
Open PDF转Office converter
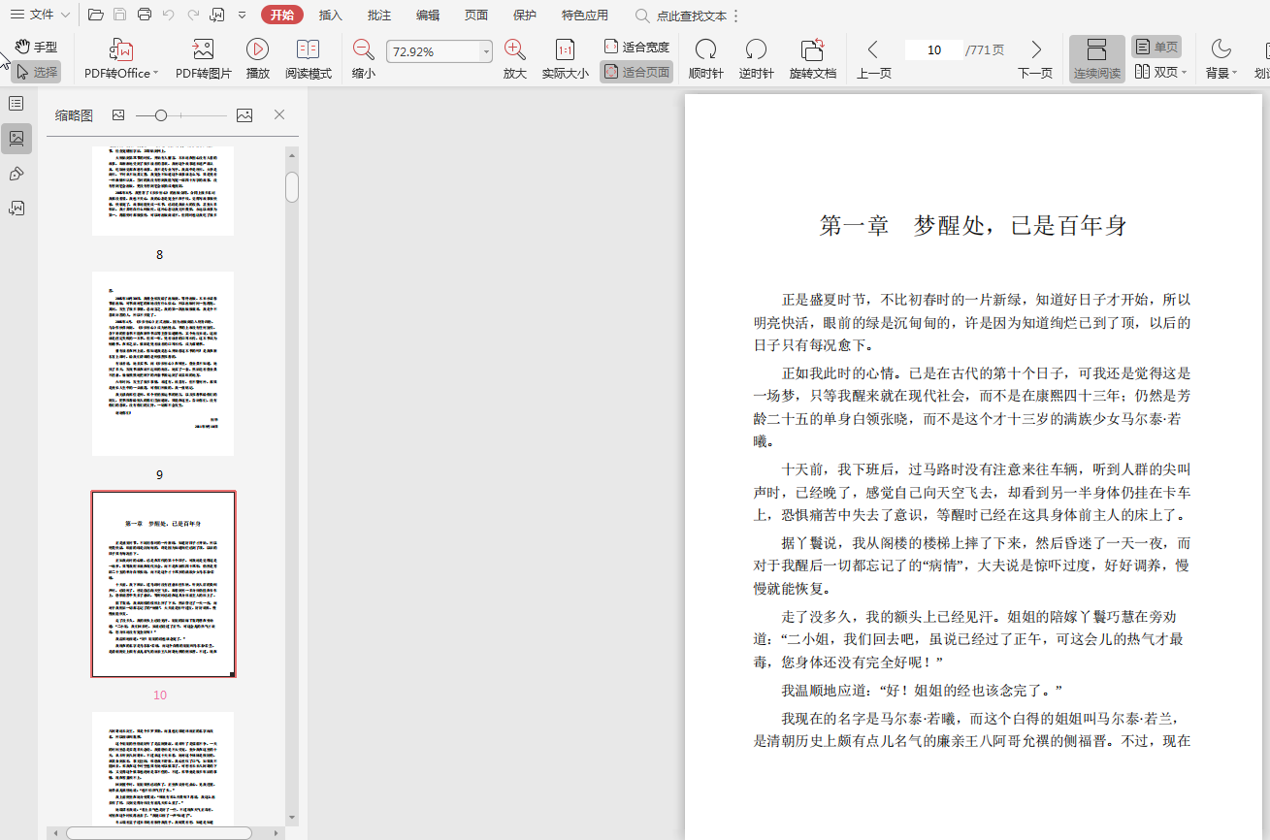click(x=120, y=59)
